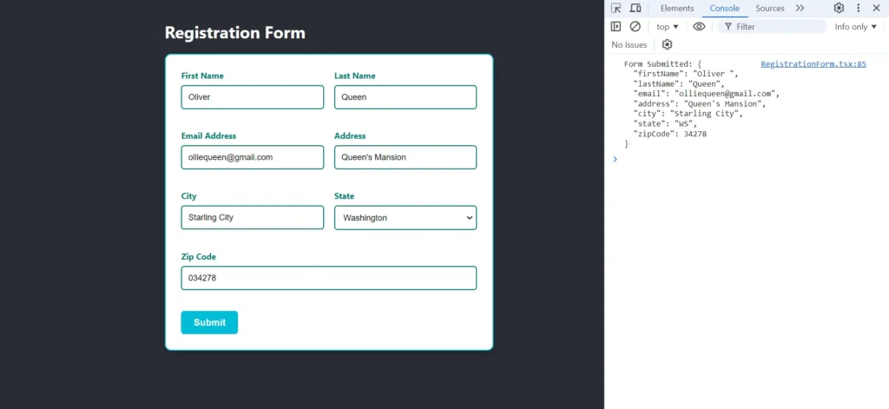Click the "state": "WS" log line
This screenshot has width=889, height=409.
point(665,123)
